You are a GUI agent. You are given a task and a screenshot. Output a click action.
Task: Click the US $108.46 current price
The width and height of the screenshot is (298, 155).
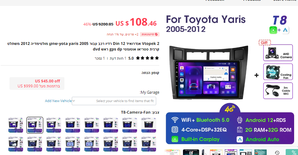point(136,22)
